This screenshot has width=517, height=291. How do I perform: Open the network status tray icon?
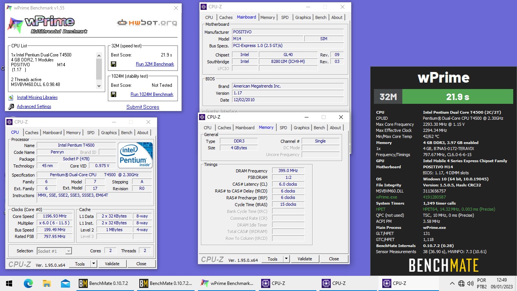click(461, 283)
